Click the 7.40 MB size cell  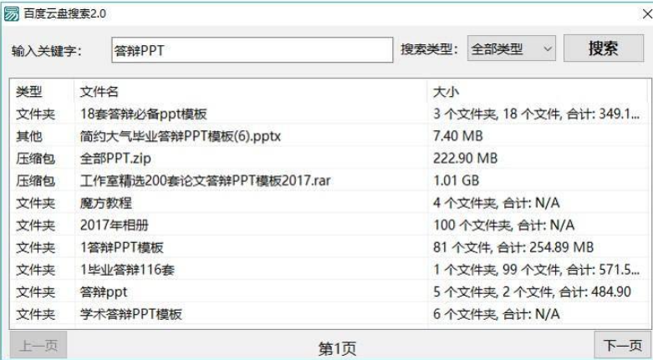[457, 136]
